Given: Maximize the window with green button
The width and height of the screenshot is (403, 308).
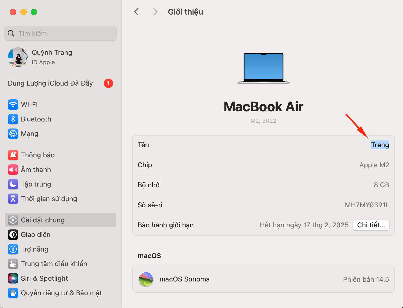Looking at the screenshot, I should pyautogui.click(x=34, y=12).
